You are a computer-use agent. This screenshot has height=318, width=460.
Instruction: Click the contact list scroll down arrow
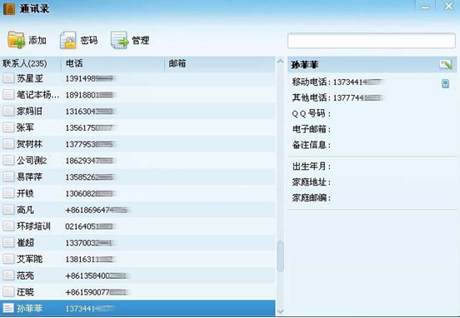click(x=281, y=311)
